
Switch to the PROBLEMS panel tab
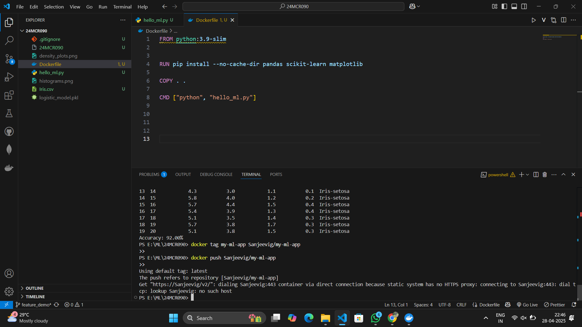(x=153, y=175)
